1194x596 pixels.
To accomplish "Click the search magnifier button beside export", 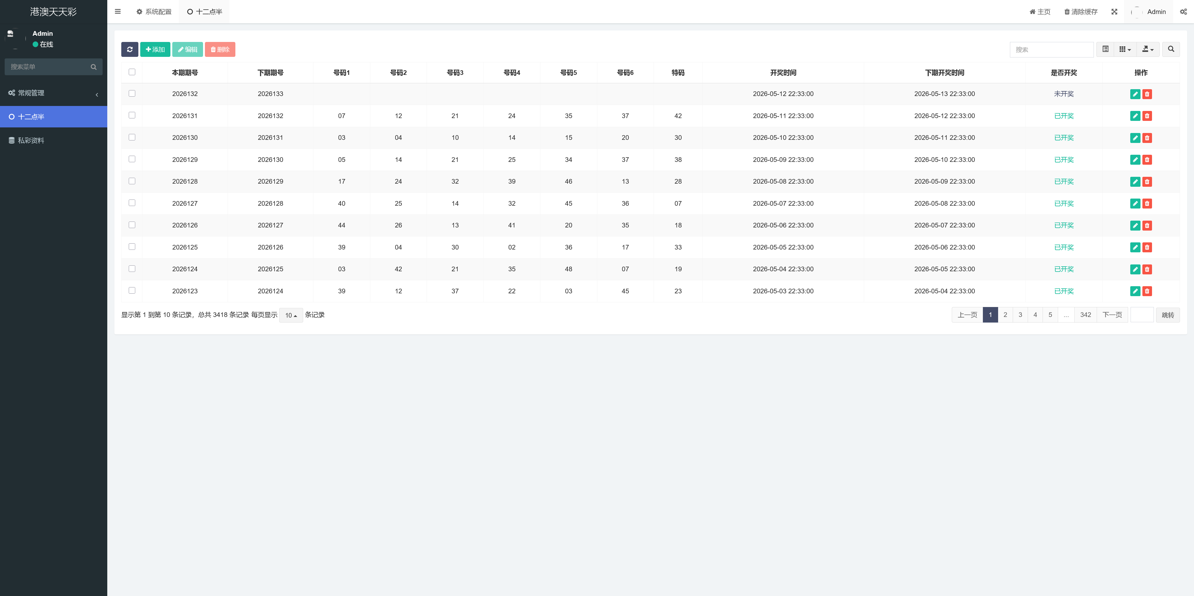I will click(x=1171, y=49).
